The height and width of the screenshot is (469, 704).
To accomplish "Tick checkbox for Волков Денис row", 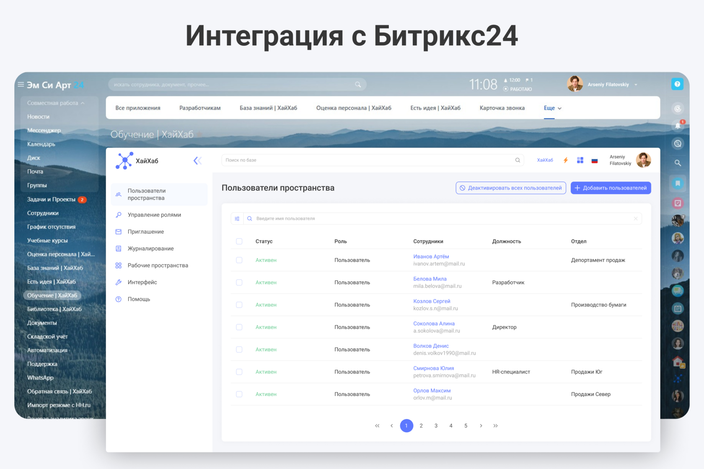I will tap(239, 350).
